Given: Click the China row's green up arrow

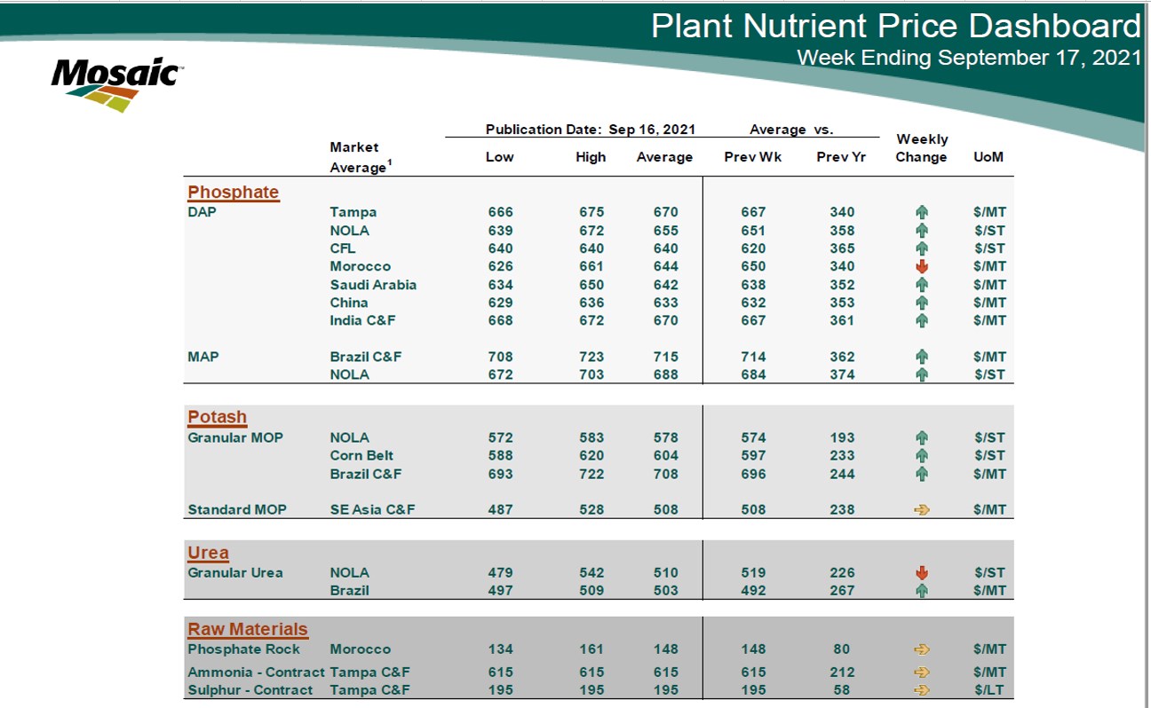Looking at the screenshot, I should pyautogui.click(x=922, y=303).
